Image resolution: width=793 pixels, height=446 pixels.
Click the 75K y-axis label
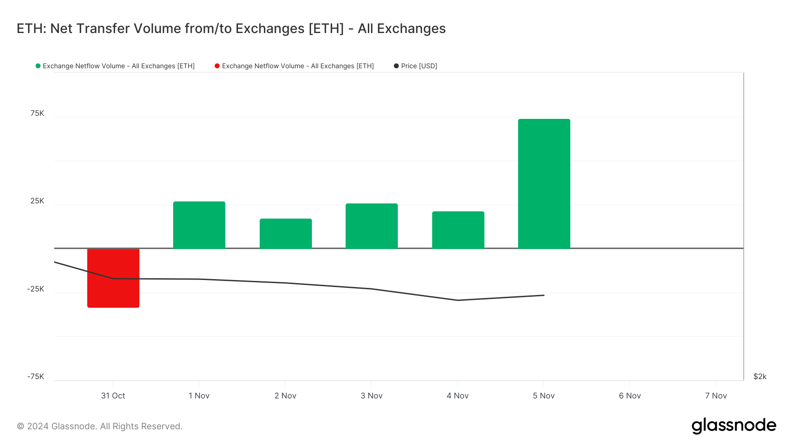tap(37, 114)
